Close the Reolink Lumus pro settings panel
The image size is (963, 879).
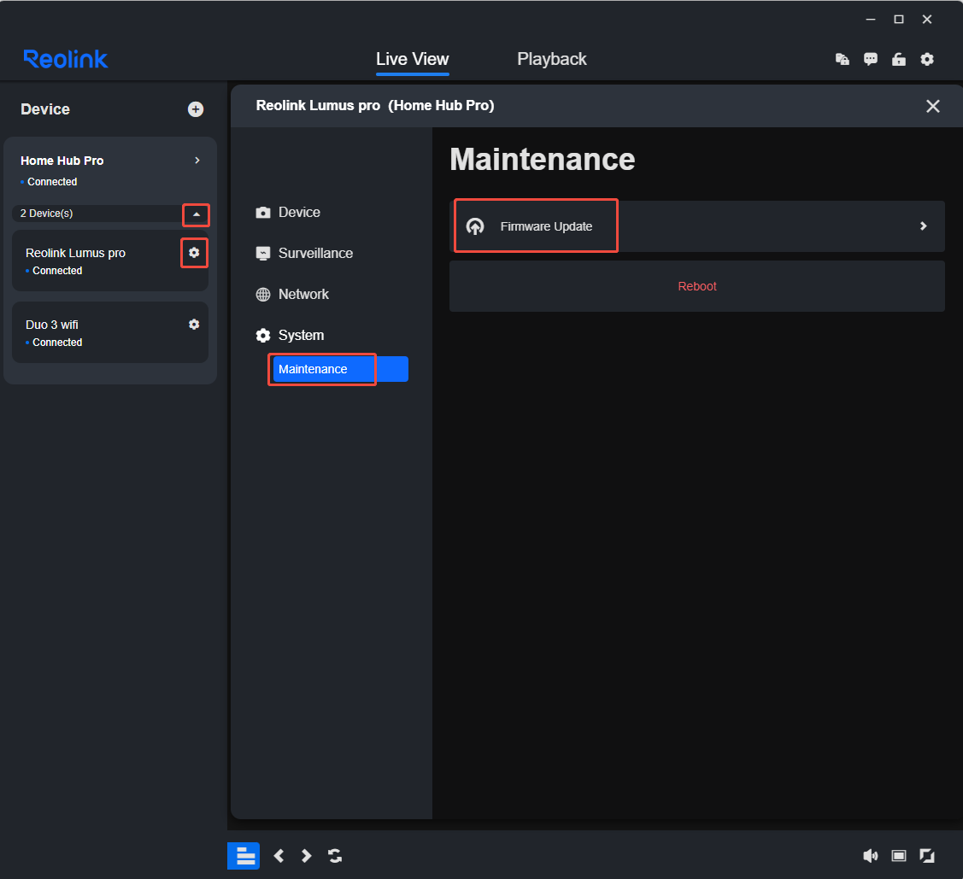pos(932,106)
